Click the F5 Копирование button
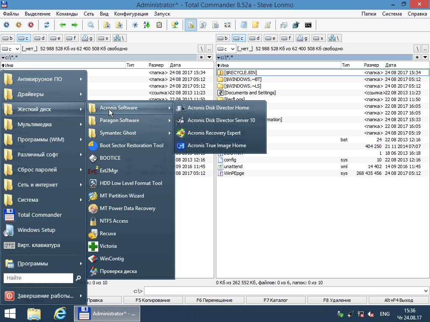The height and width of the screenshot is (322, 430). [153, 300]
